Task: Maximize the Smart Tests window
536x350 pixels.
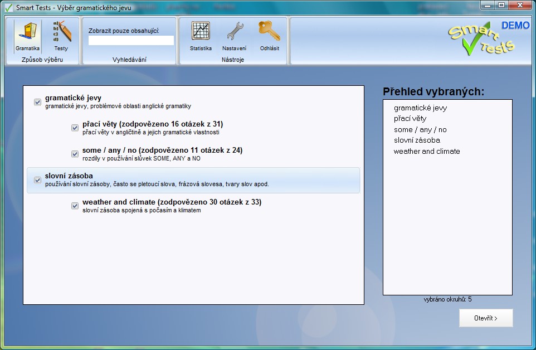Action: point(500,5)
